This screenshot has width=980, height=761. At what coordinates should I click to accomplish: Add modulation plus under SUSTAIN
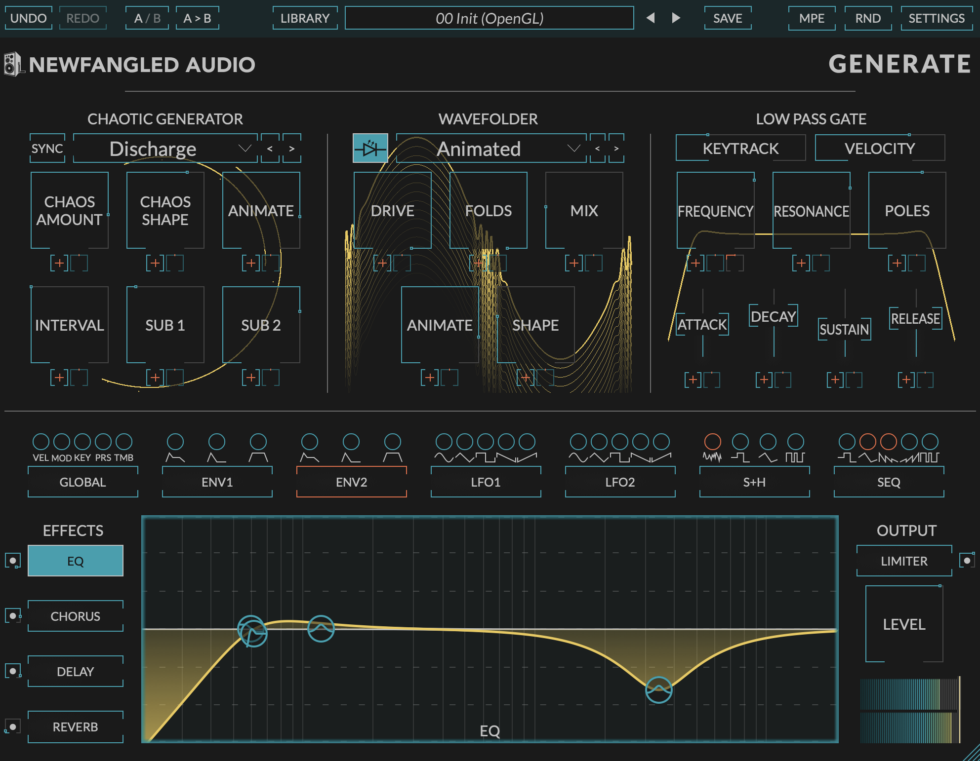click(x=835, y=380)
